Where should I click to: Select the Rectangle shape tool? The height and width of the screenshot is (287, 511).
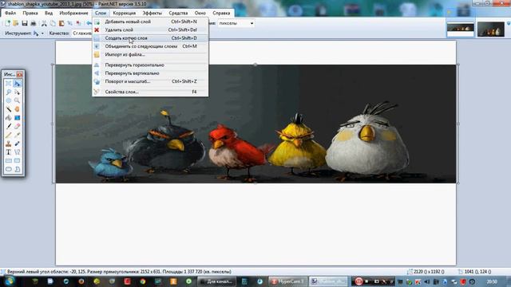point(9,160)
